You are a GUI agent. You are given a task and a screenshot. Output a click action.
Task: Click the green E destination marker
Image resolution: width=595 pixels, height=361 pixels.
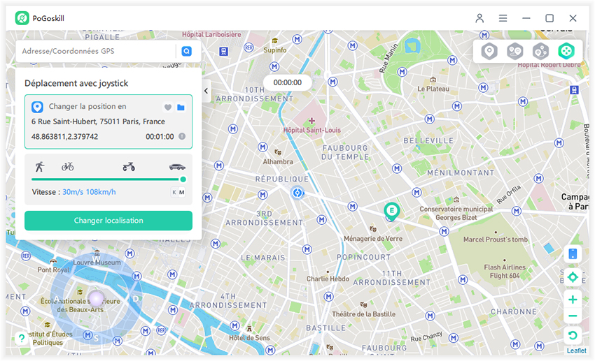click(391, 211)
